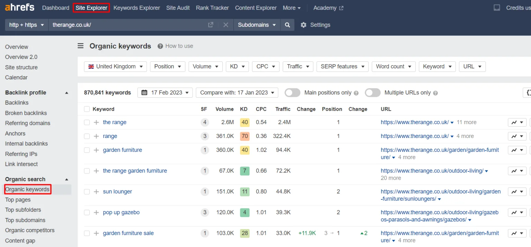Screen dimensions: 531x247
Task: Open the Dashboard tab
Action: [56, 8]
